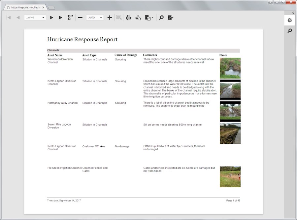Click 'Waroolaba Diversion Channel' asset name
297x220 pixels.
(x=60, y=61)
